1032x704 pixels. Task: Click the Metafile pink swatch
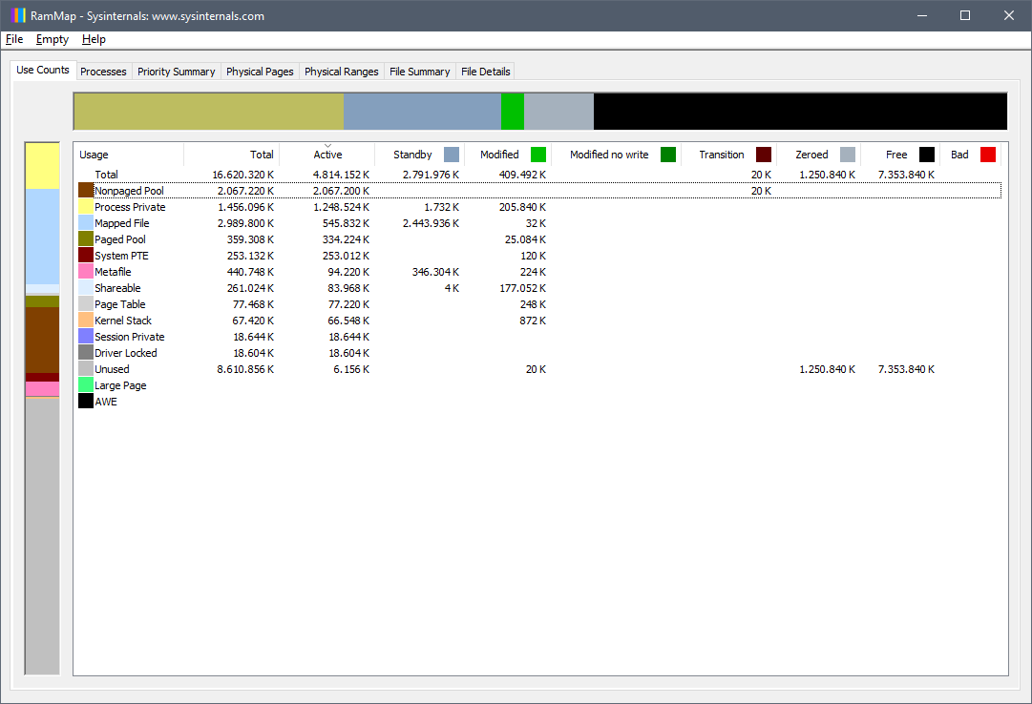[86, 272]
